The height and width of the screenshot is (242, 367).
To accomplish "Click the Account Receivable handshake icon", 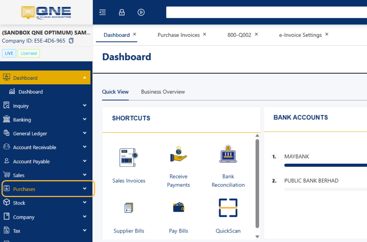I will coord(6,147).
